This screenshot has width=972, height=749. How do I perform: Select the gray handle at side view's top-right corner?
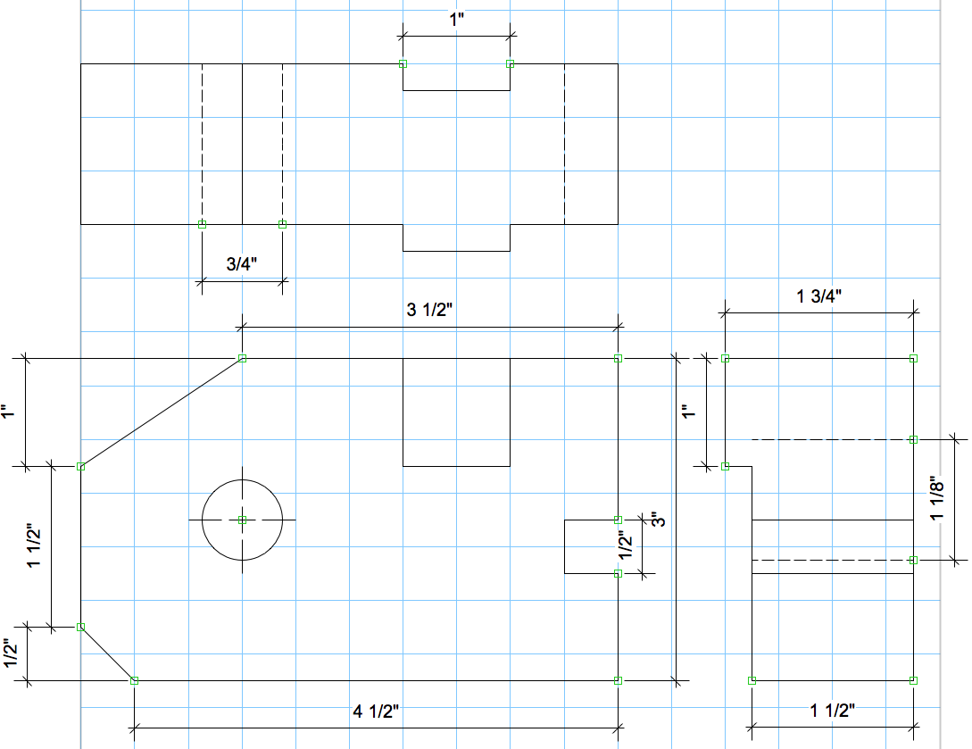click(x=913, y=358)
